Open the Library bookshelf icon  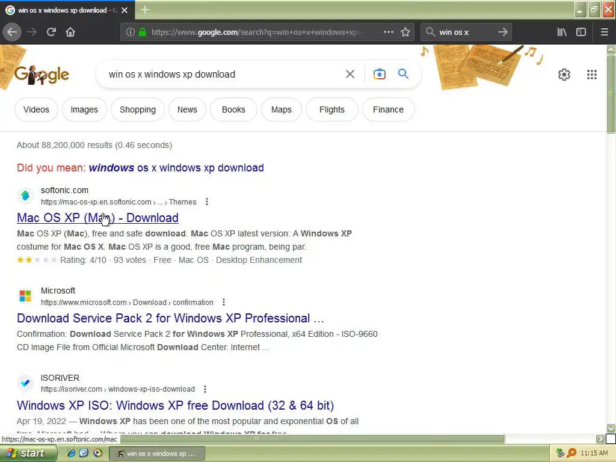click(562, 32)
